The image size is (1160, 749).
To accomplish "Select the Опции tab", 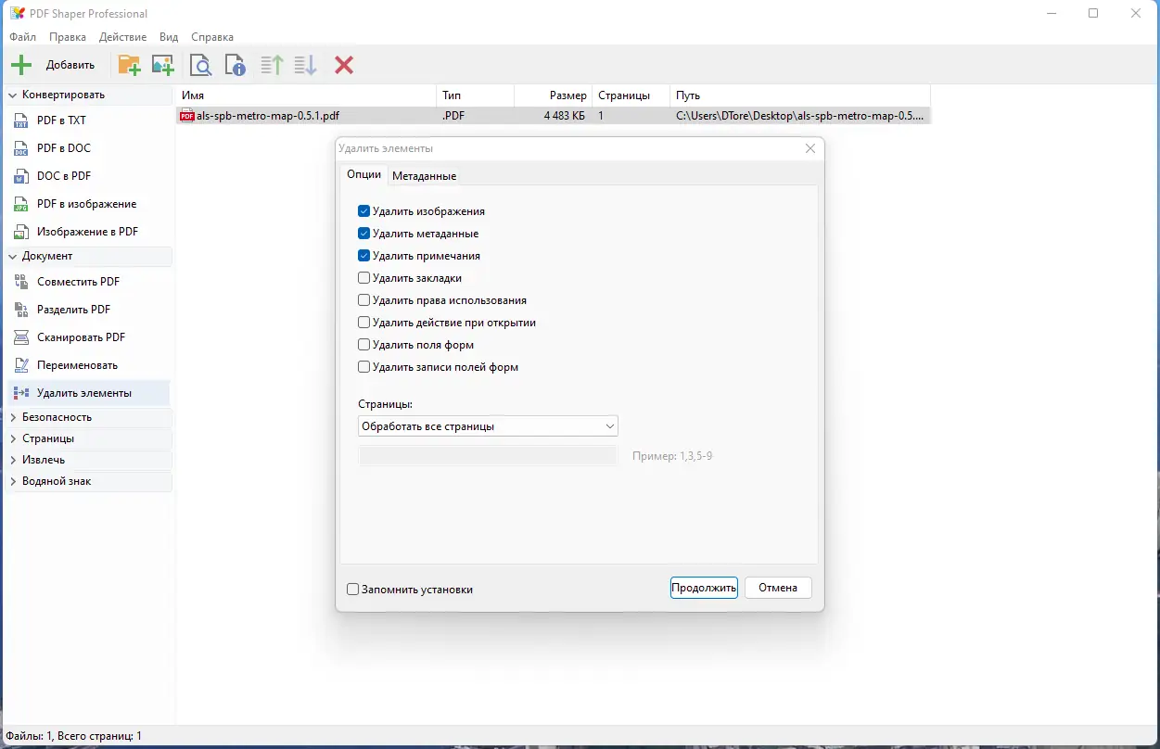I will [363, 174].
